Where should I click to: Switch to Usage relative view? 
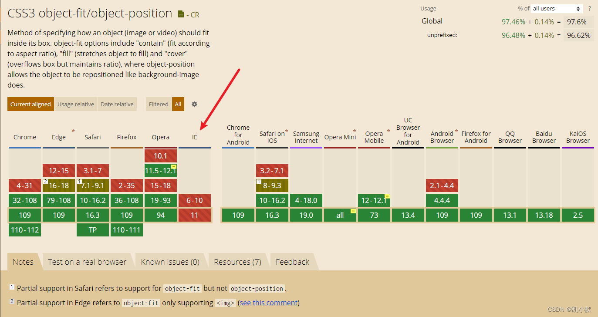76,104
